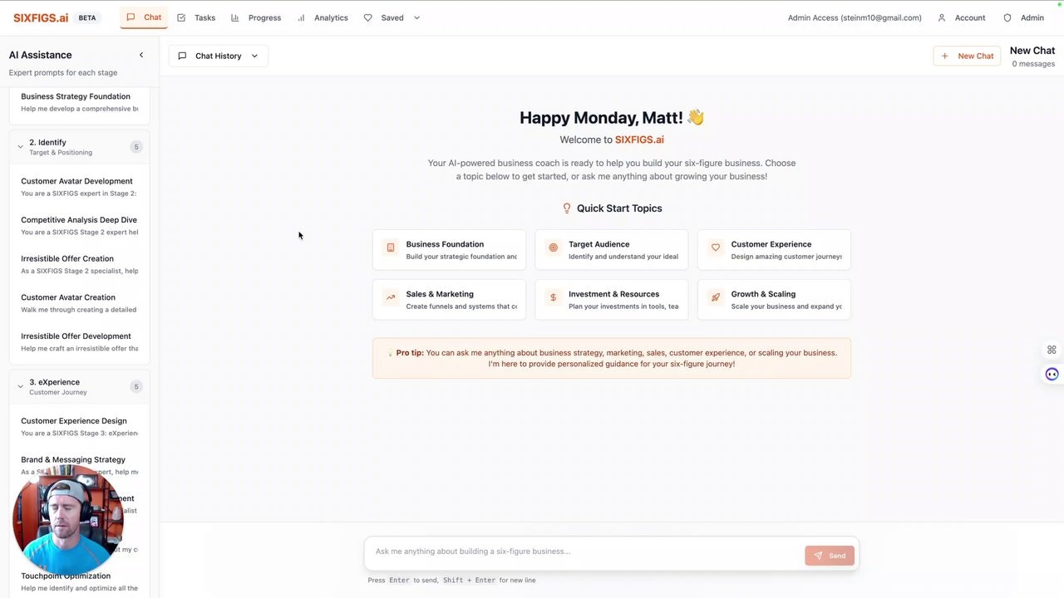Click the Target Audience bullseye icon
Image resolution: width=1064 pixels, height=598 pixels.
tap(553, 248)
